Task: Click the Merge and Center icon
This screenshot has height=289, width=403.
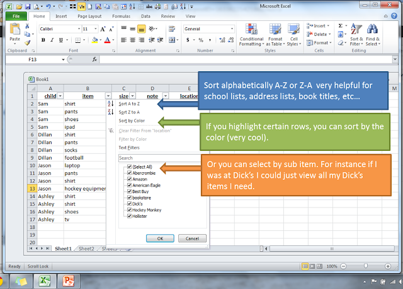Action: pyautogui.click(x=172, y=40)
